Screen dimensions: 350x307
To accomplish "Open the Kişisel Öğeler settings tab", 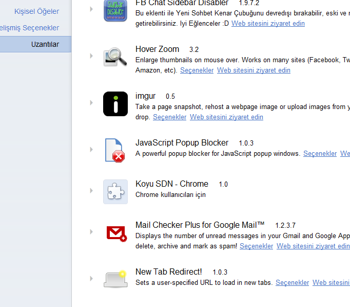I will (x=36, y=11).
